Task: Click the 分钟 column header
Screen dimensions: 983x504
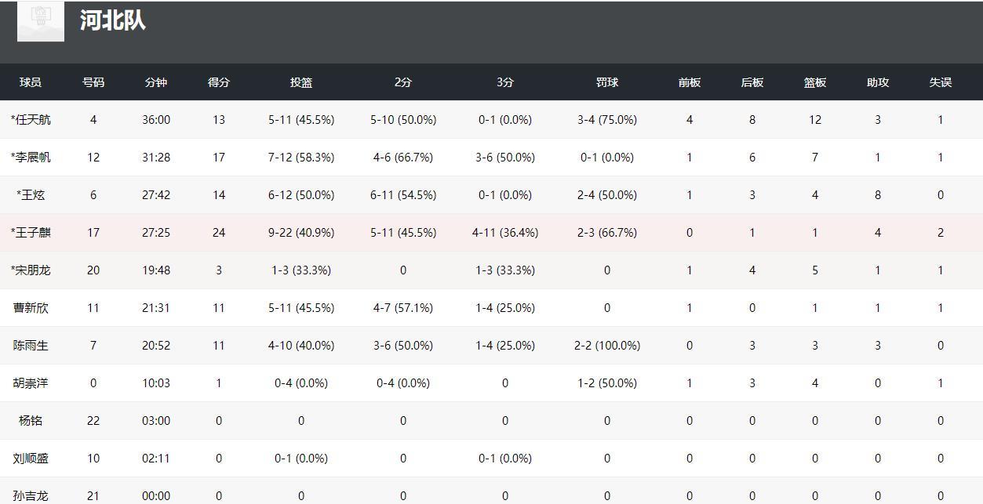Action: [156, 82]
